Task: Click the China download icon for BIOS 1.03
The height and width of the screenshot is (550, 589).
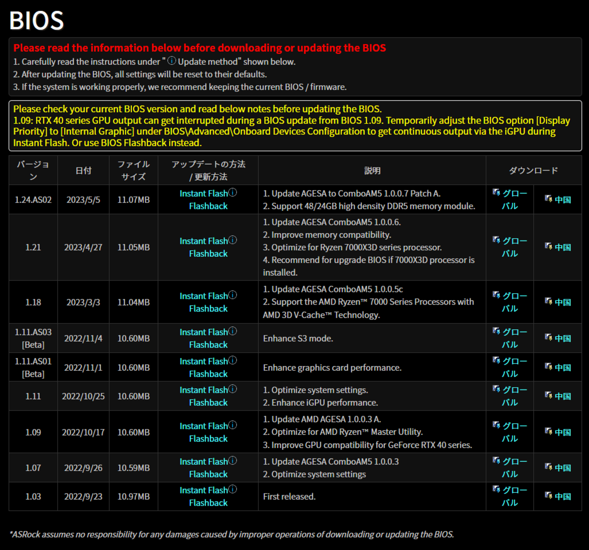Action: [549, 496]
